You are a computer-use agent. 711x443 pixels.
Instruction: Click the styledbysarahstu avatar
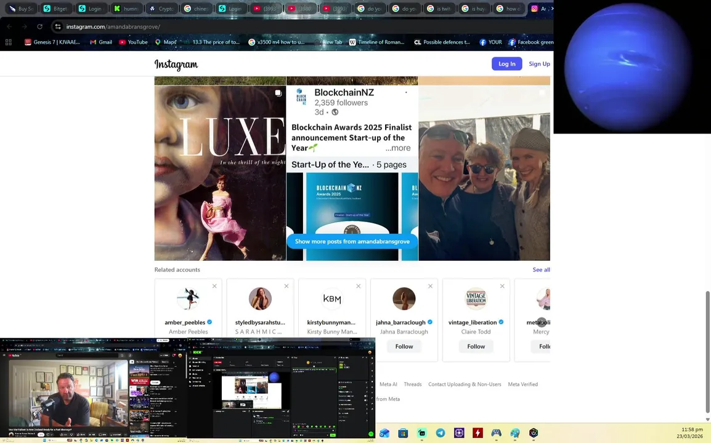[260, 298]
